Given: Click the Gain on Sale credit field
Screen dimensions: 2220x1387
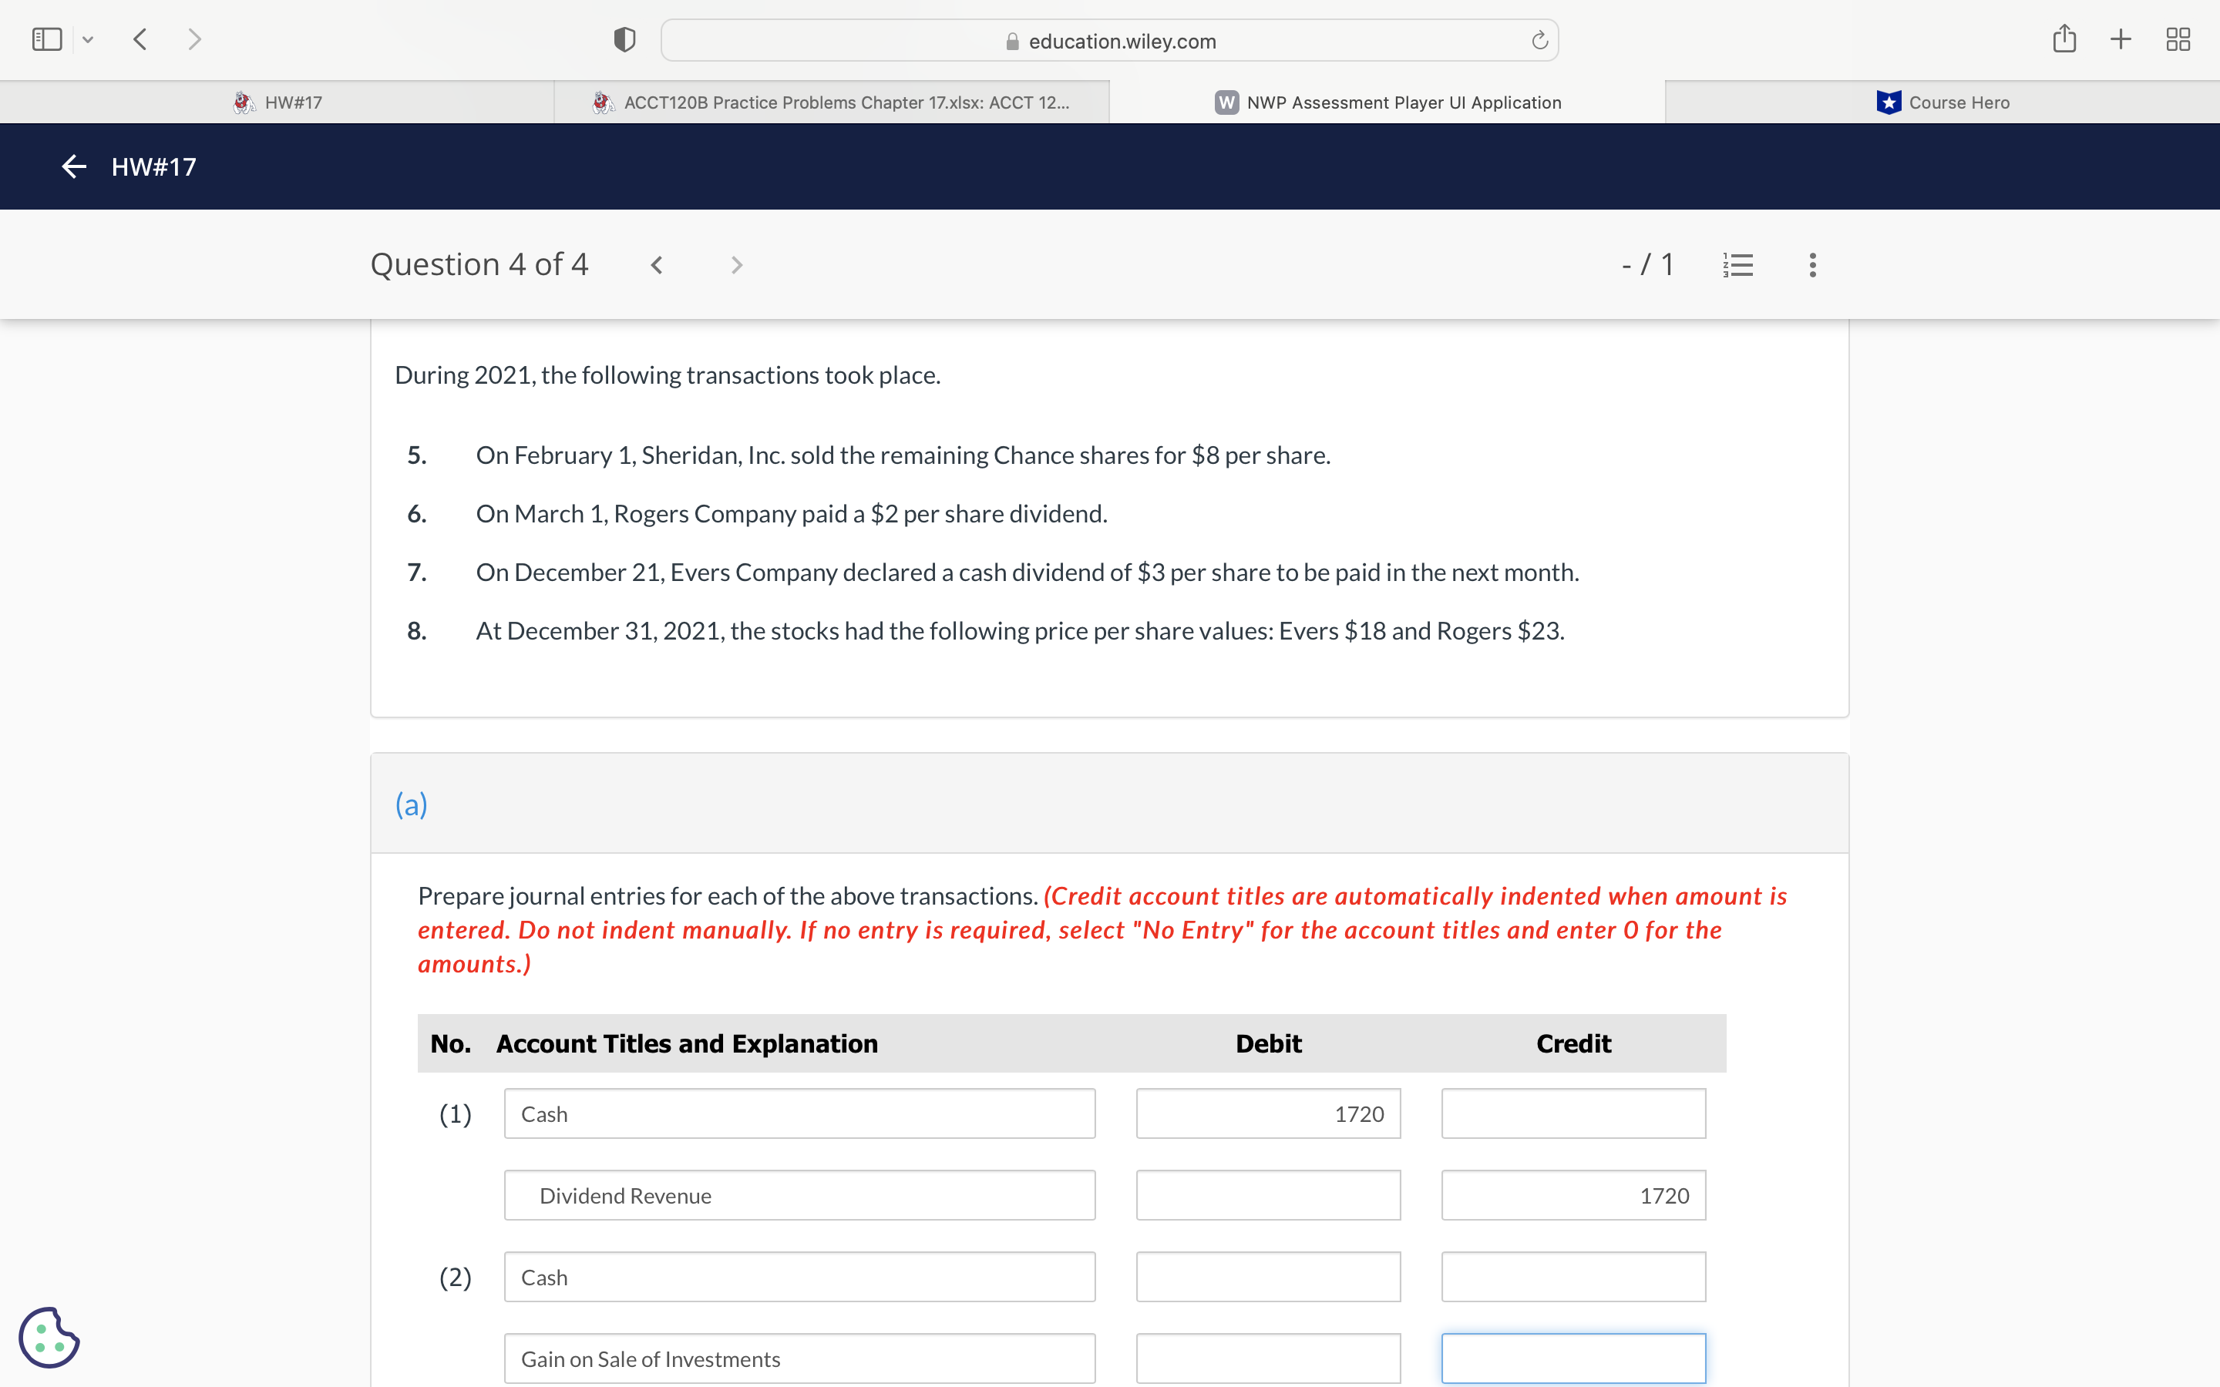Looking at the screenshot, I should 1572,1358.
